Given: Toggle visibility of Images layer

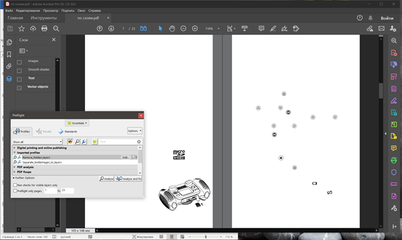Looking at the screenshot, I should [x=19, y=62].
